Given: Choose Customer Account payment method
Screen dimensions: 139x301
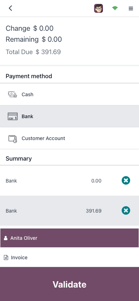Looking at the screenshot, I should [69, 138].
